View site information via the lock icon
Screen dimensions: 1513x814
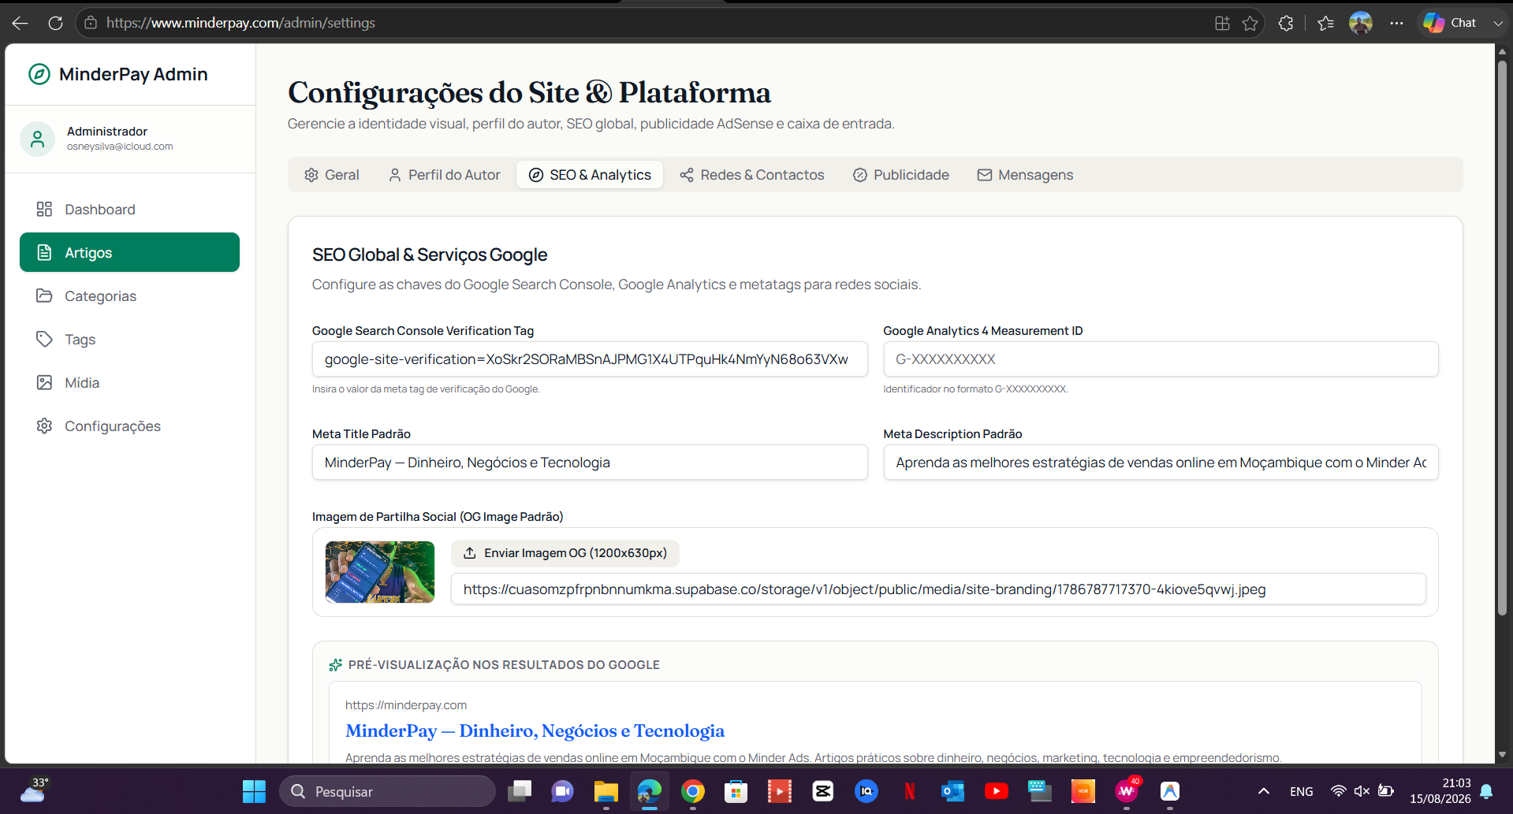click(91, 23)
